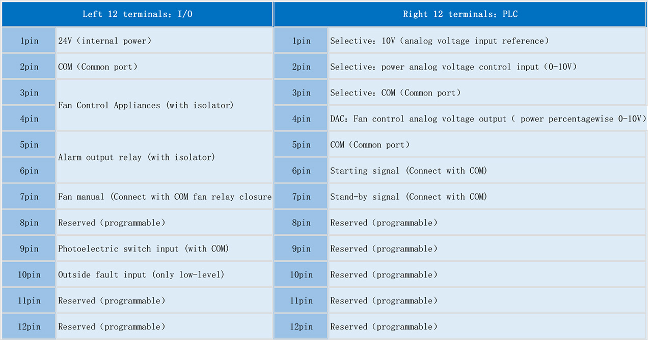Select the "Selective: COM (Common port)" cell

[486, 93]
